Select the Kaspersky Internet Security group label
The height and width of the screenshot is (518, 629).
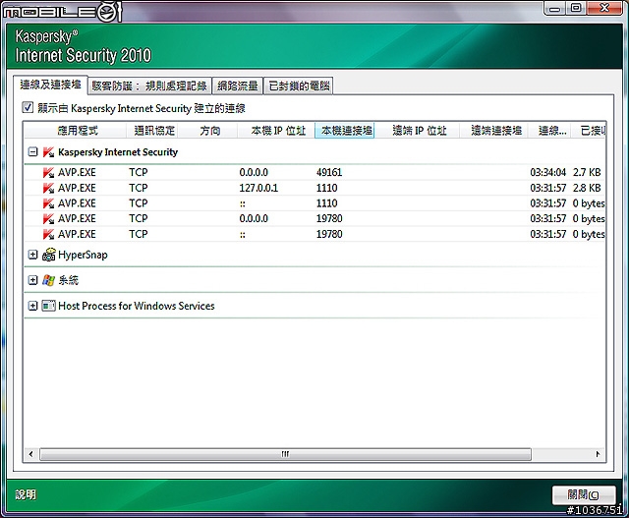point(118,152)
